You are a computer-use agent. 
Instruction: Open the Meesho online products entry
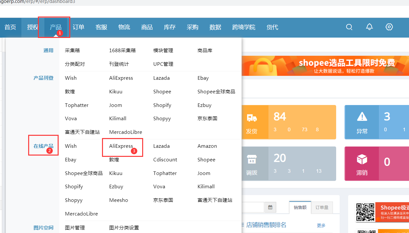click(x=119, y=200)
